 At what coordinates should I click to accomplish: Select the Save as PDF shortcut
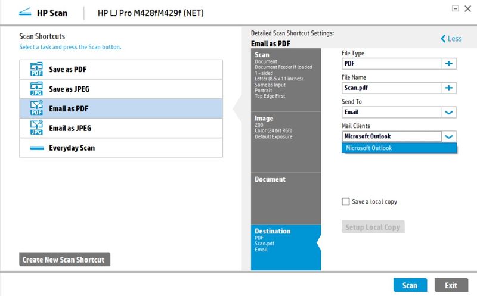pos(121,69)
